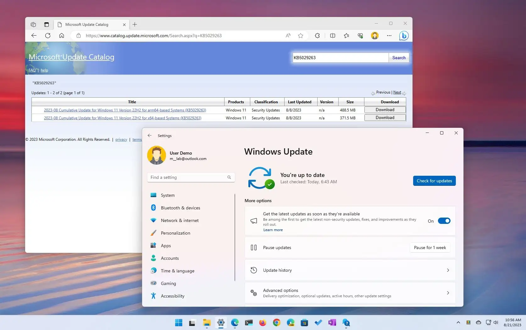
Task: Show hidden system tray icons chevron
Action: click(x=458, y=322)
